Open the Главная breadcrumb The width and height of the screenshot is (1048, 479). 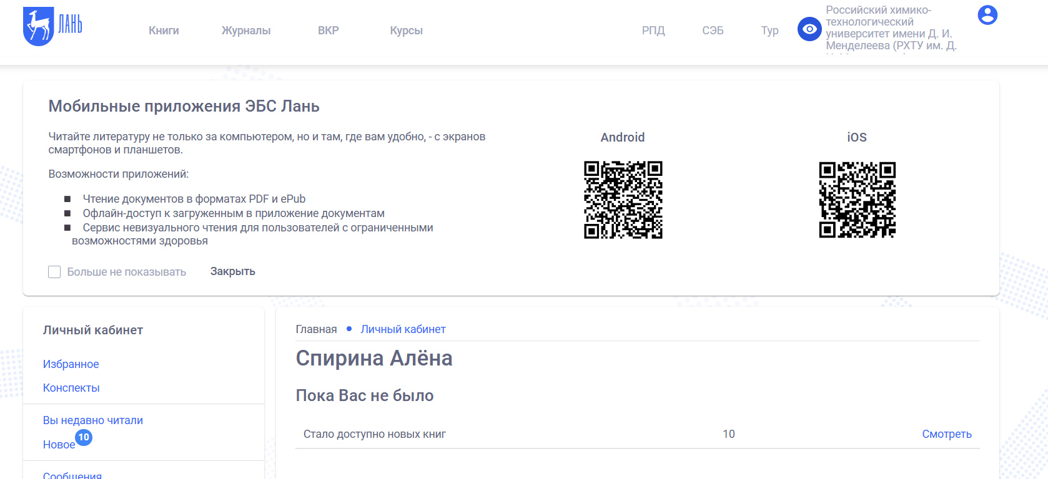click(x=315, y=329)
